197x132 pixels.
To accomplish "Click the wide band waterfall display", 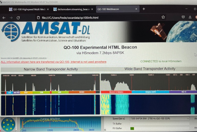I will 149,105.
